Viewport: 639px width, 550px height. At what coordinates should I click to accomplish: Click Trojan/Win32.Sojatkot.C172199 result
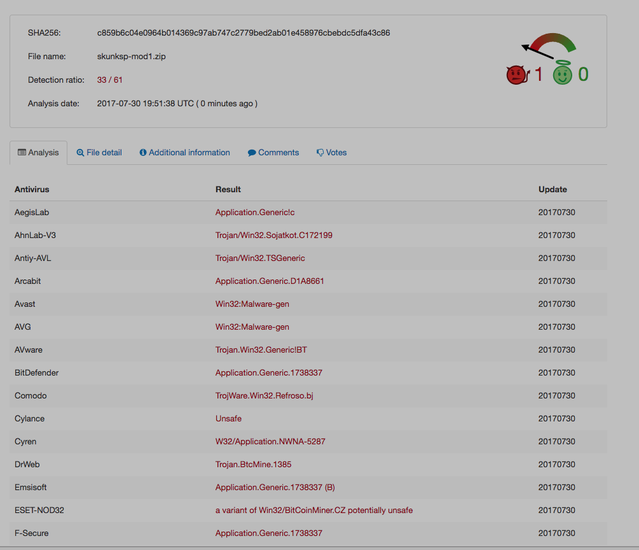coord(274,235)
